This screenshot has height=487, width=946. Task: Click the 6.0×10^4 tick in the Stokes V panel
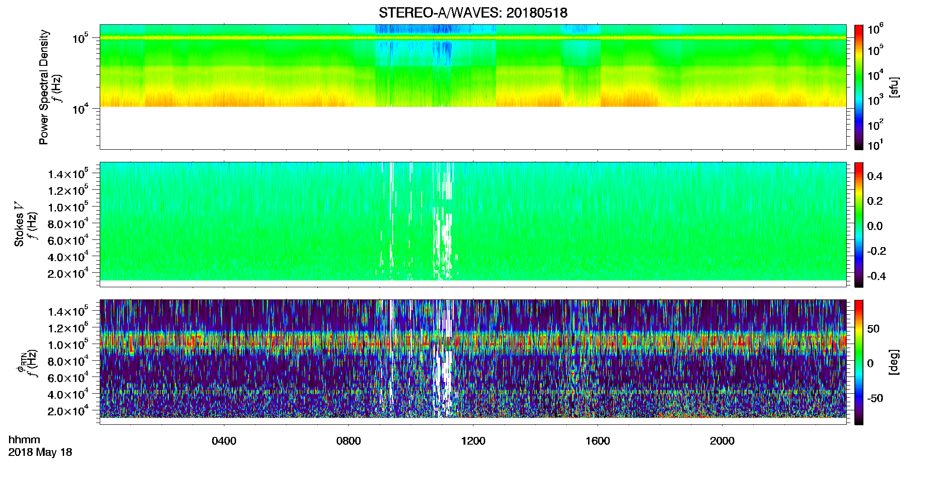(x=68, y=240)
